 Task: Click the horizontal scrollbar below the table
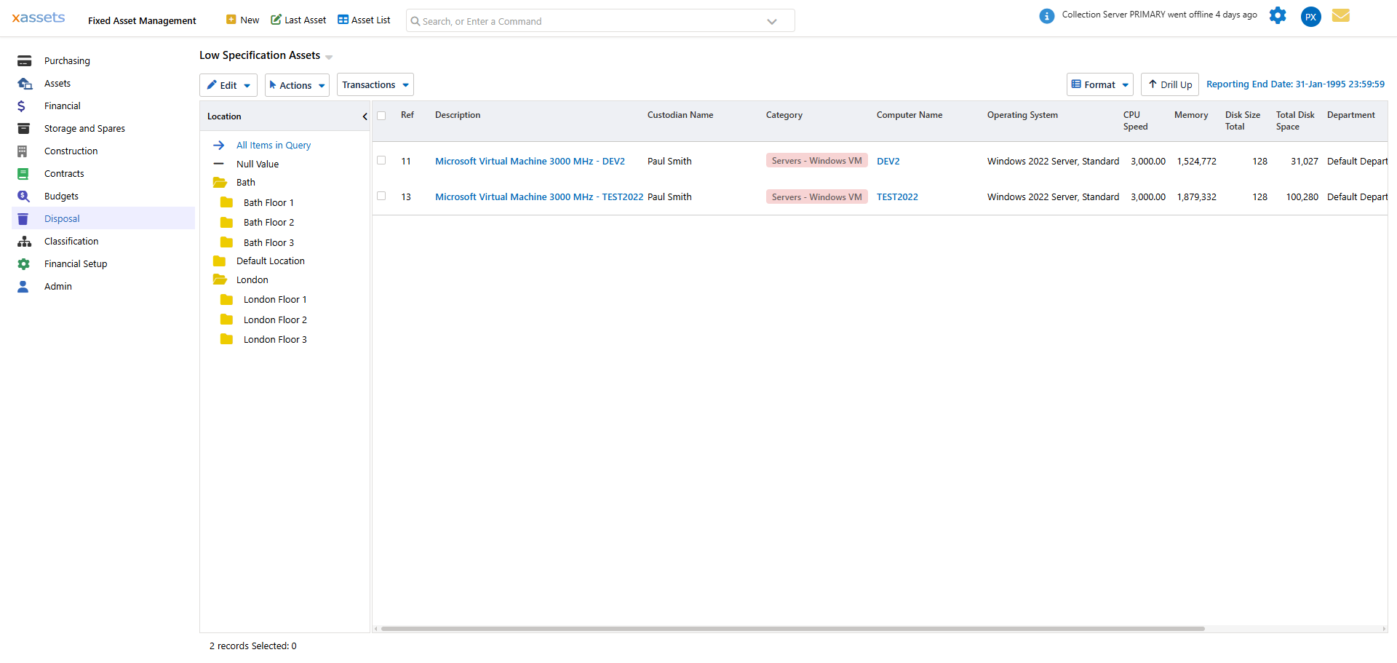[x=792, y=629]
